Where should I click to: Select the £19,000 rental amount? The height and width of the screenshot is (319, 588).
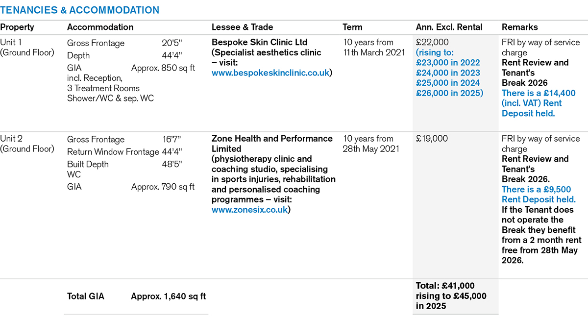pyautogui.click(x=432, y=139)
